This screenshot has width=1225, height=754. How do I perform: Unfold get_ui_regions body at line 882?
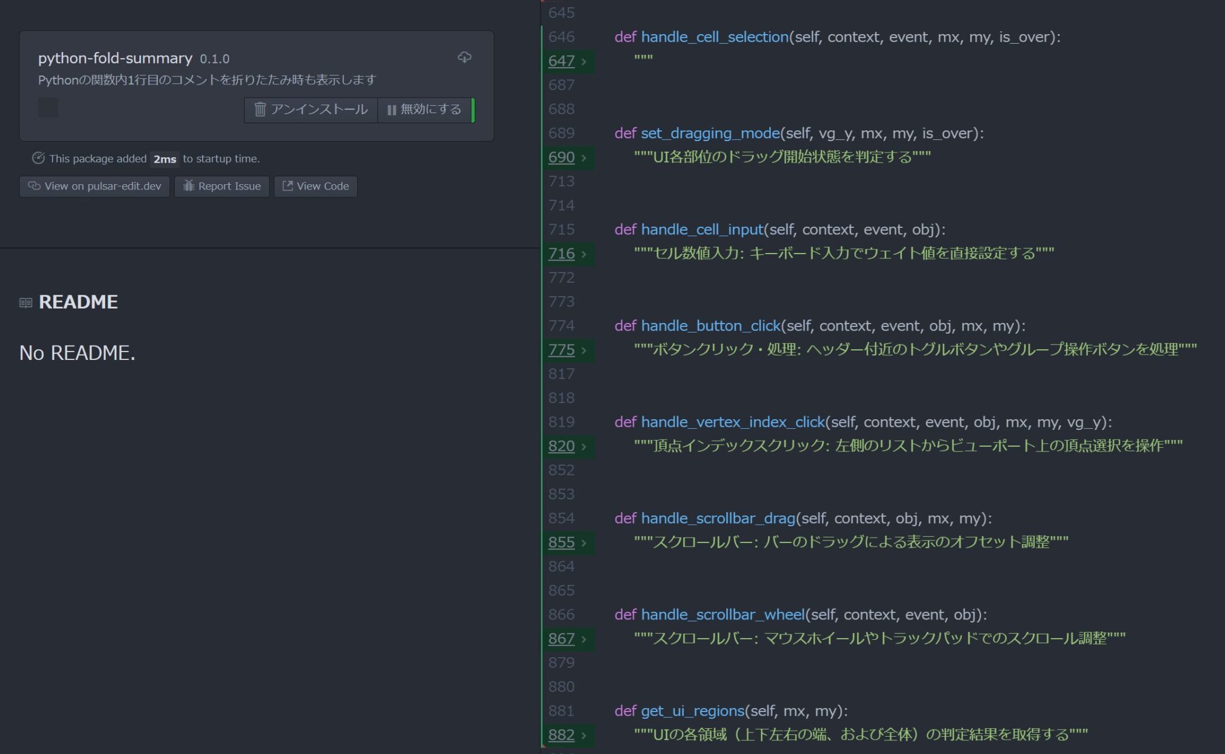pyautogui.click(x=584, y=735)
